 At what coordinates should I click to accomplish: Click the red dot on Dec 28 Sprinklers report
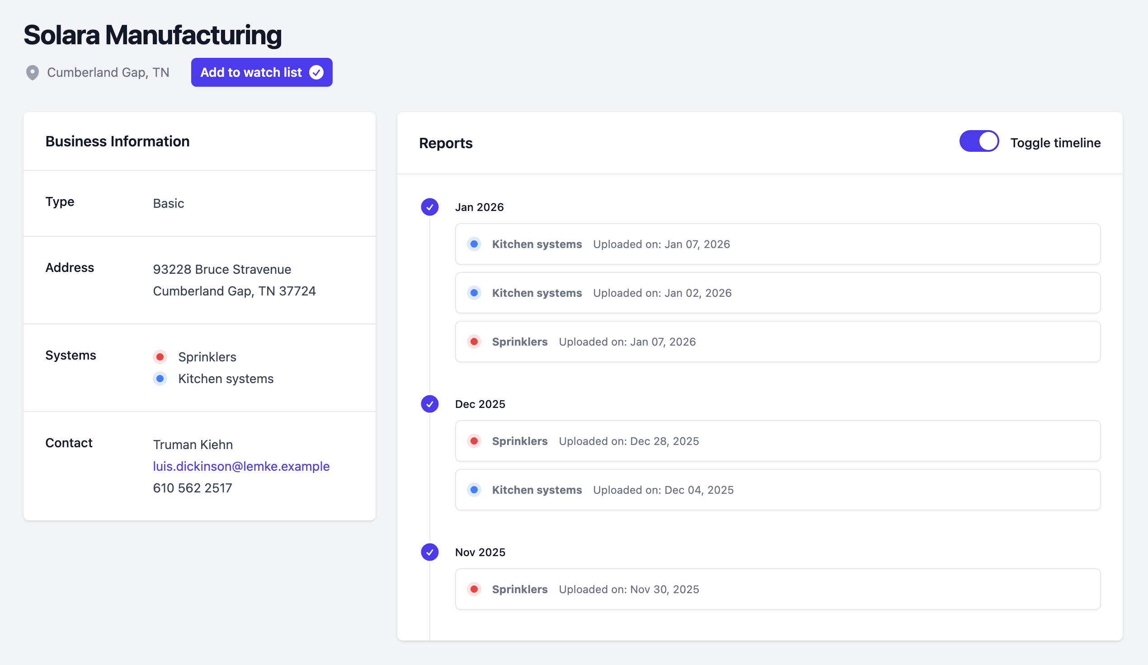tap(474, 441)
